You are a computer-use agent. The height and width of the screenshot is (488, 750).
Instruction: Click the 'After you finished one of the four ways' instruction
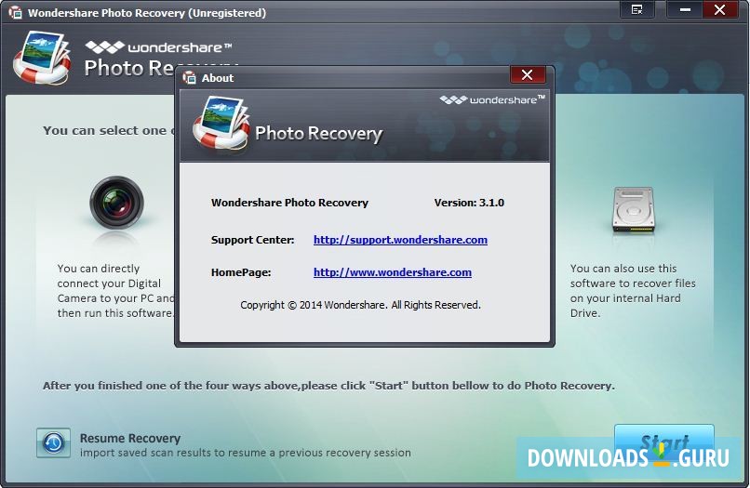tap(328, 386)
